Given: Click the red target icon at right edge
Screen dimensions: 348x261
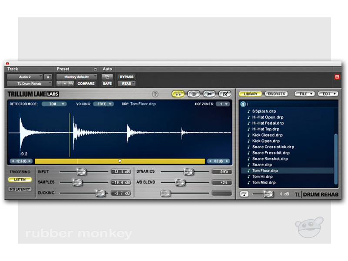Looking at the screenshot, I should [x=337, y=77].
